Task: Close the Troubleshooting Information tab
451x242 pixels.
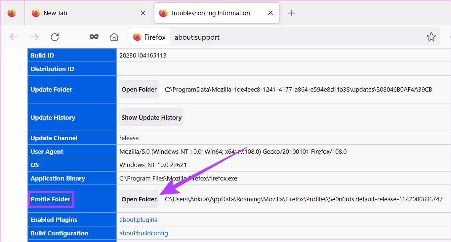Action: pos(270,13)
